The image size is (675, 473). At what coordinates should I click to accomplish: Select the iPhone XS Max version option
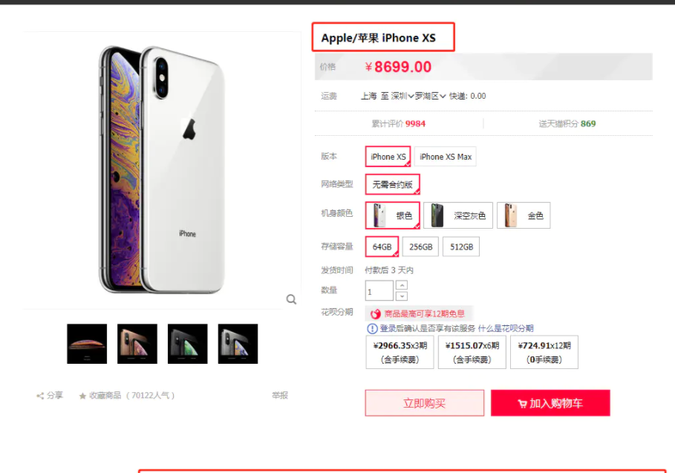(x=446, y=157)
